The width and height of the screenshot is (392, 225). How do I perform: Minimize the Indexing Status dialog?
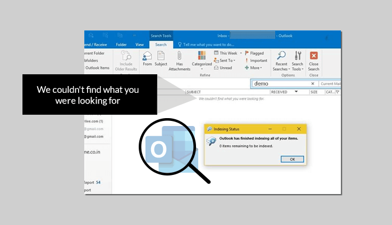pos(270,129)
